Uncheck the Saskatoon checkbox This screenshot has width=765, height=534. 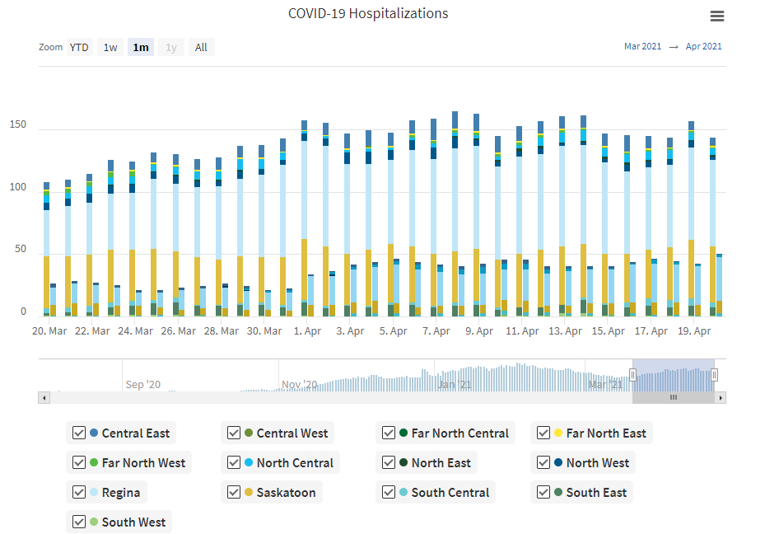pyautogui.click(x=234, y=493)
